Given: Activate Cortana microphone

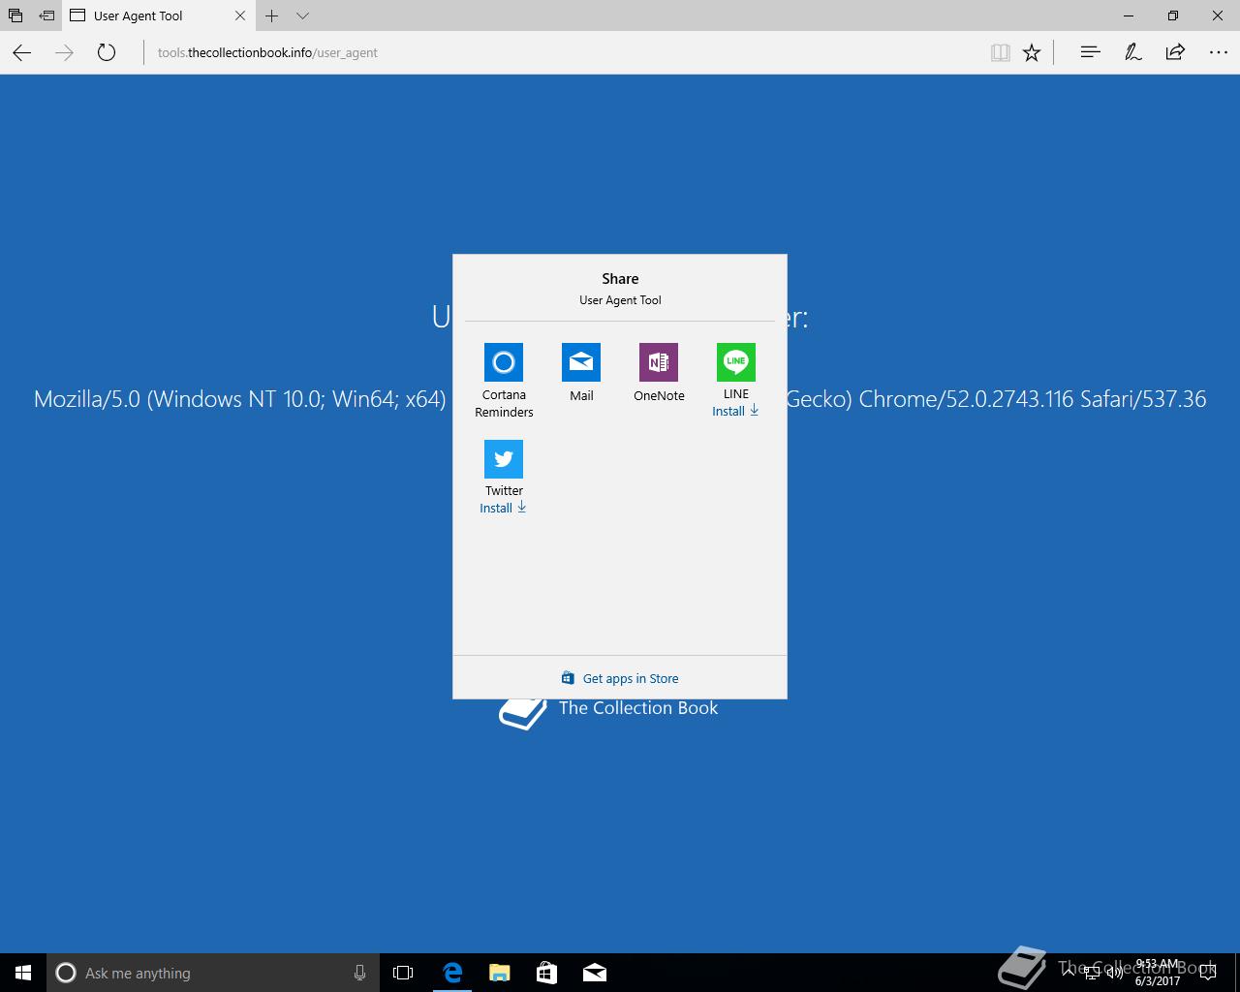Looking at the screenshot, I should [x=359, y=973].
